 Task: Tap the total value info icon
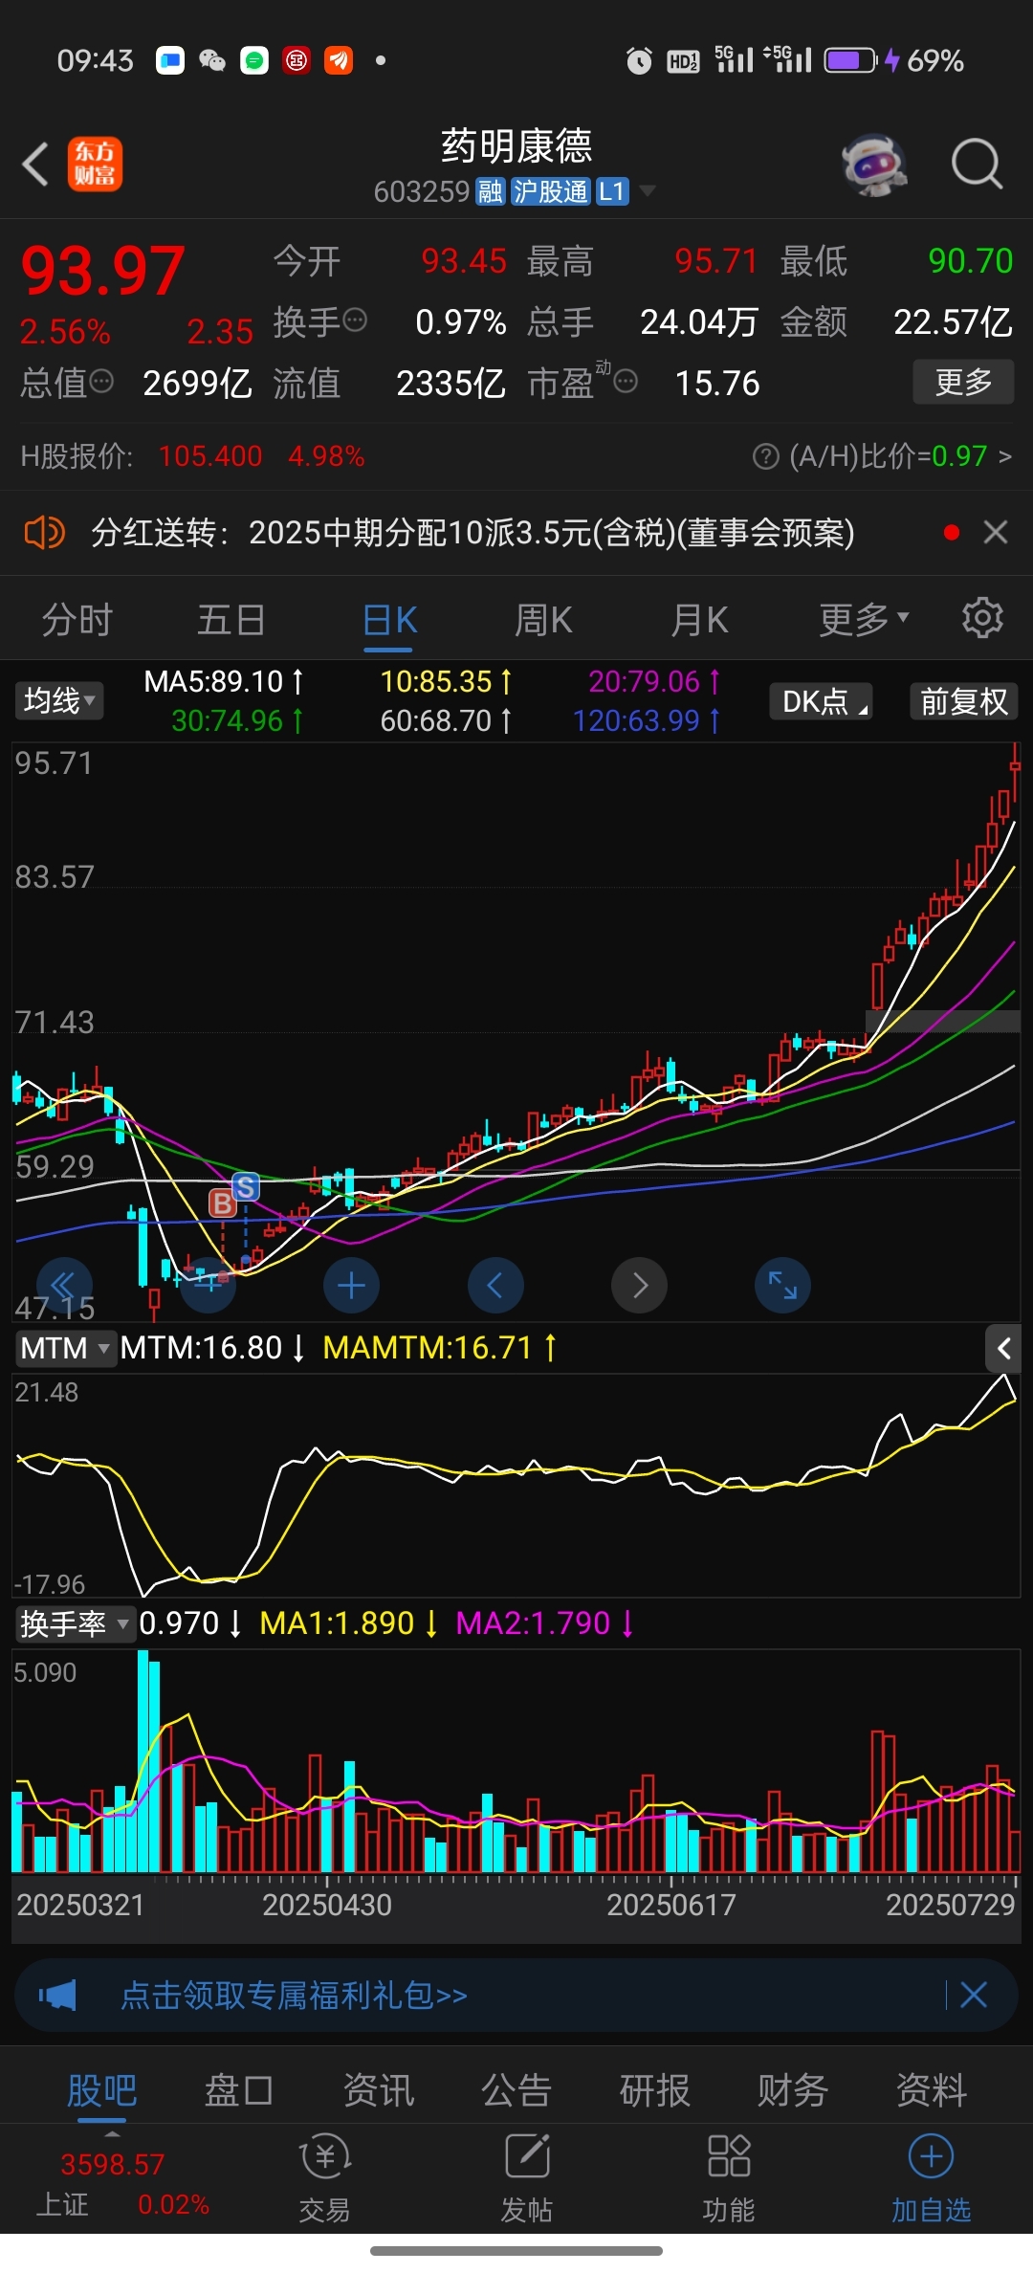(x=101, y=382)
